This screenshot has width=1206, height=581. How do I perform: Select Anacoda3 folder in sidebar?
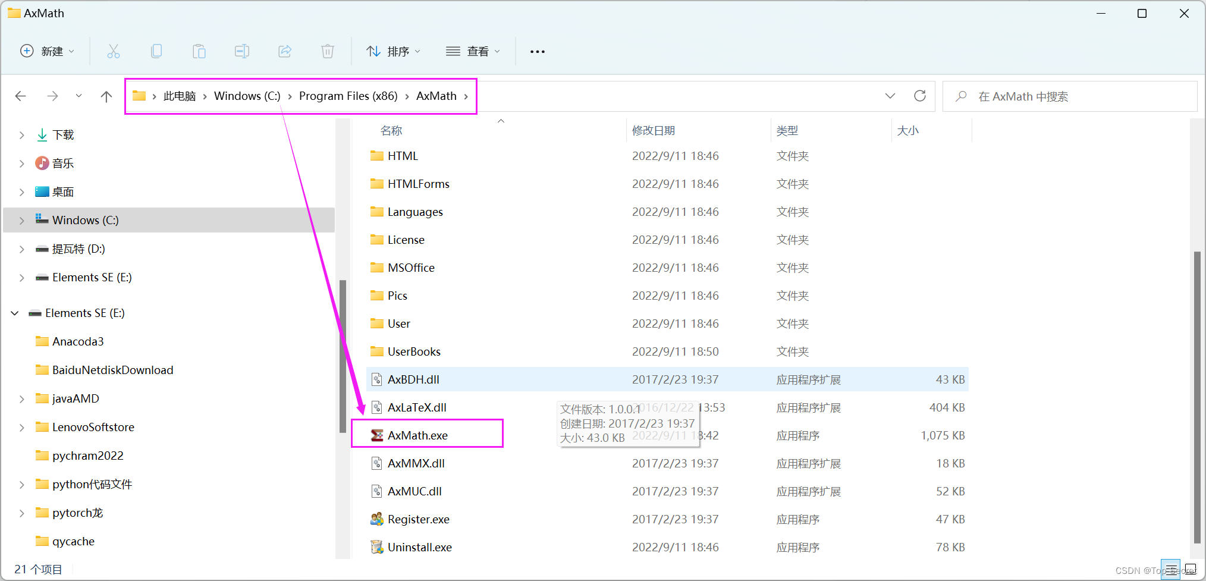pyautogui.click(x=78, y=341)
